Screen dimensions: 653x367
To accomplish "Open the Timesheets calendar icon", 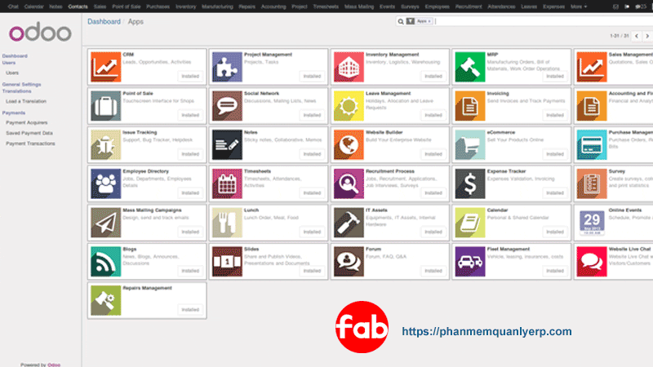I will pyautogui.click(x=227, y=183).
